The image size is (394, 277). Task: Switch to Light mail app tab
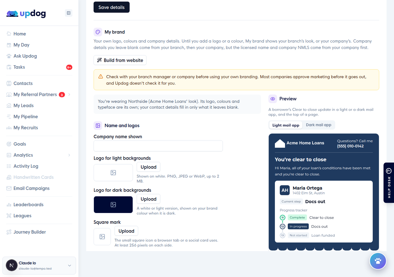(286, 125)
